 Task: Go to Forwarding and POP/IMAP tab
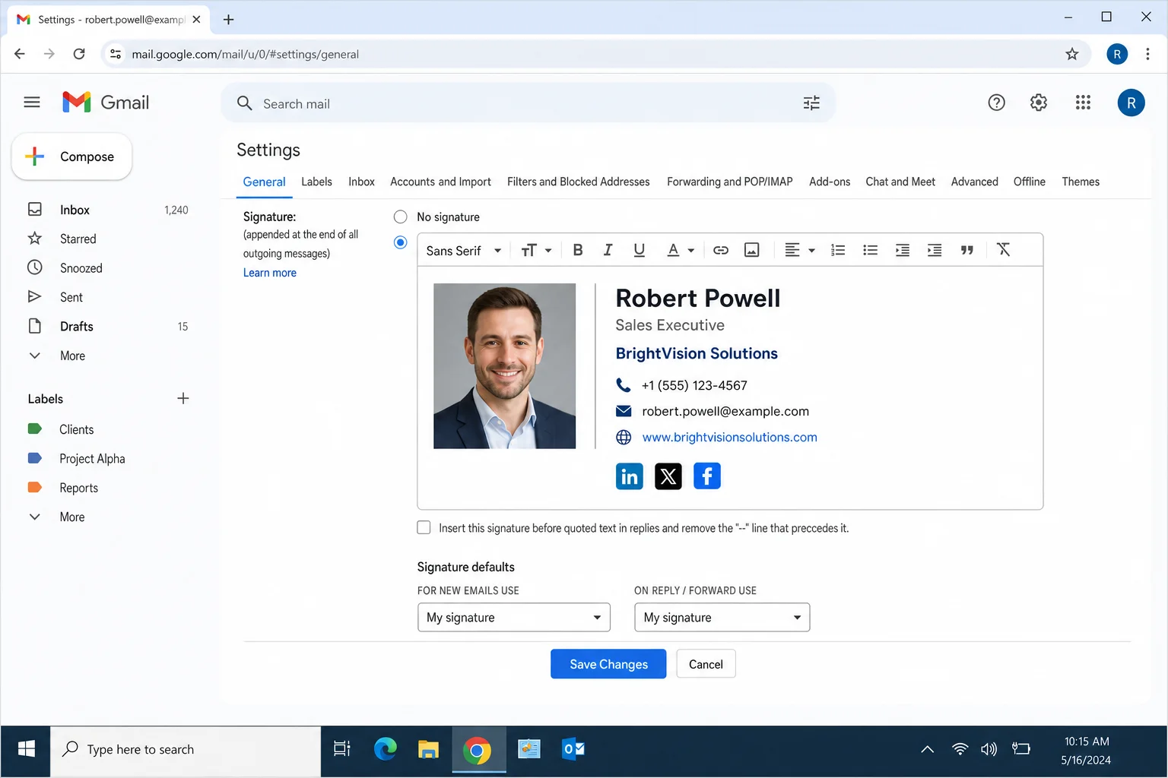click(730, 182)
